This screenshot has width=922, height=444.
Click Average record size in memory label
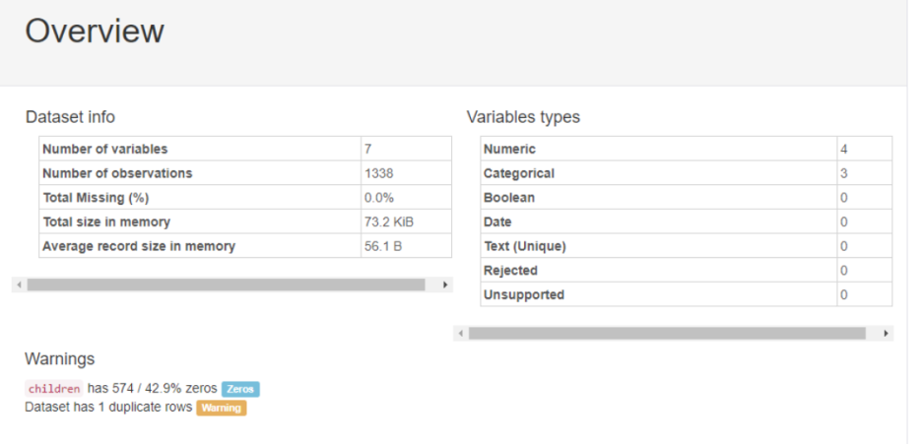point(139,246)
